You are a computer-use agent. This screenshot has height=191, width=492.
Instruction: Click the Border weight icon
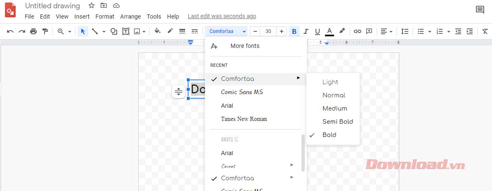pyautogui.click(x=182, y=31)
